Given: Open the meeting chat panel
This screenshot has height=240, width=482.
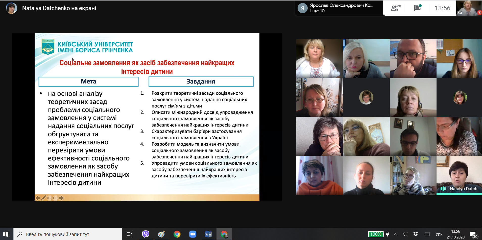Looking at the screenshot, I should pos(417,8).
